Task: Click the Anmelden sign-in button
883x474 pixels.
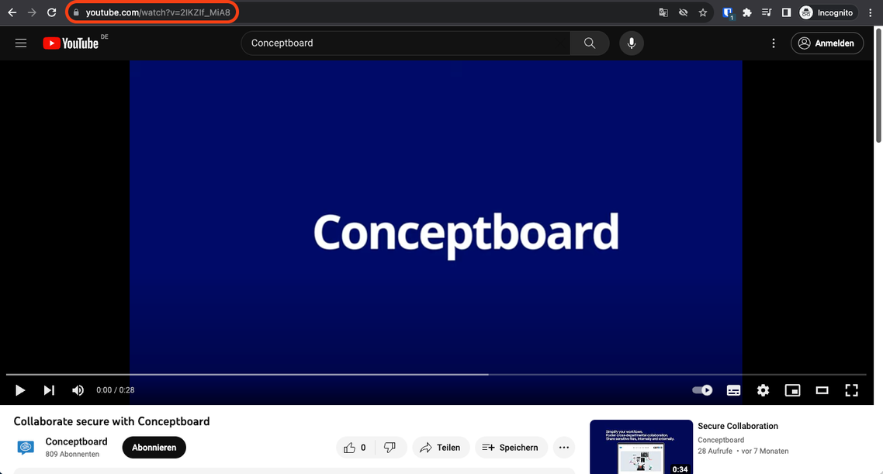Action: pyautogui.click(x=827, y=43)
